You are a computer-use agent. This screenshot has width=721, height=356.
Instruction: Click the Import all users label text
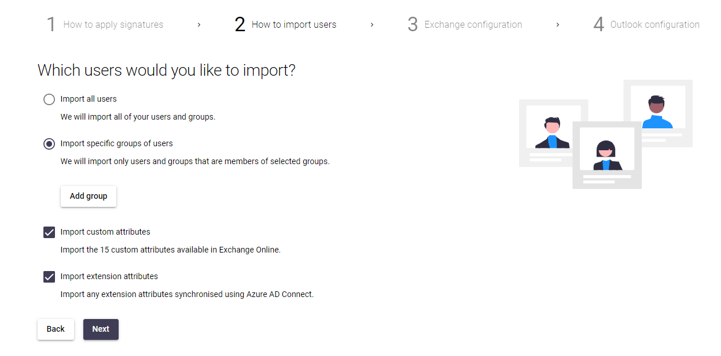tap(89, 99)
